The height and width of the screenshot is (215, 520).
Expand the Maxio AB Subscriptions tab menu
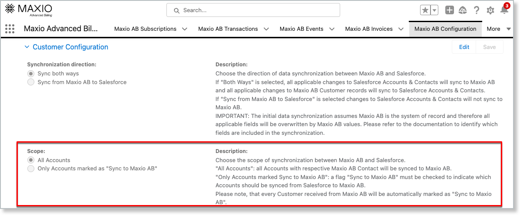pos(185,29)
